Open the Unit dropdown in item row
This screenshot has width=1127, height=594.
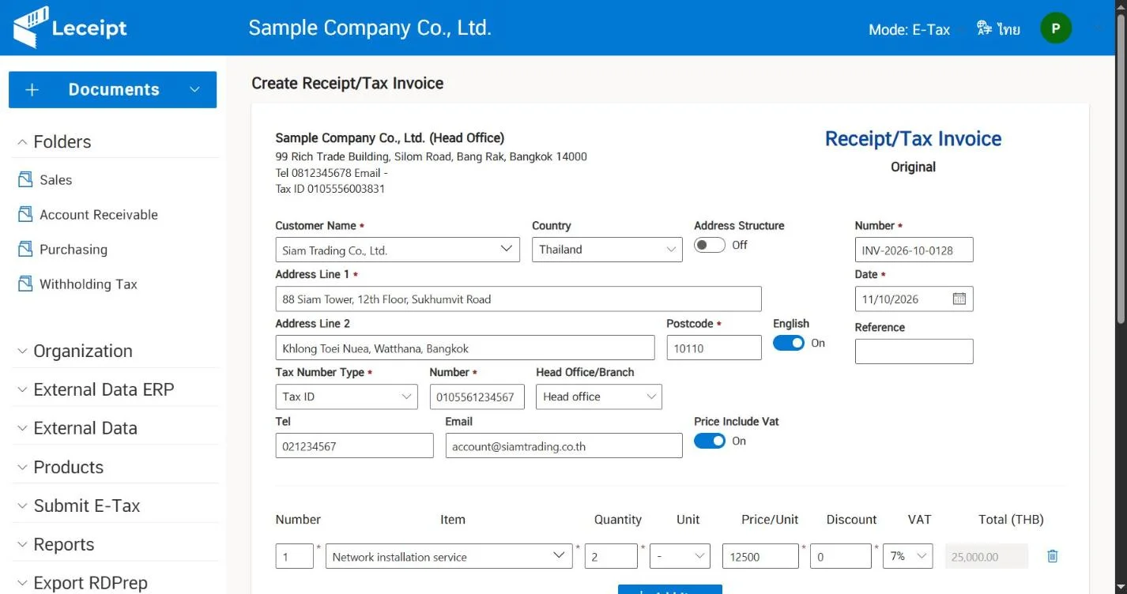680,556
